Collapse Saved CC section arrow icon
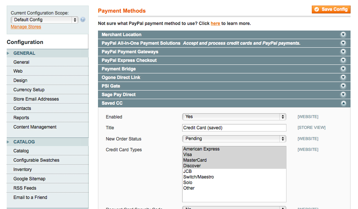The height and width of the screenshot is (209, 358). pos(343,103)
